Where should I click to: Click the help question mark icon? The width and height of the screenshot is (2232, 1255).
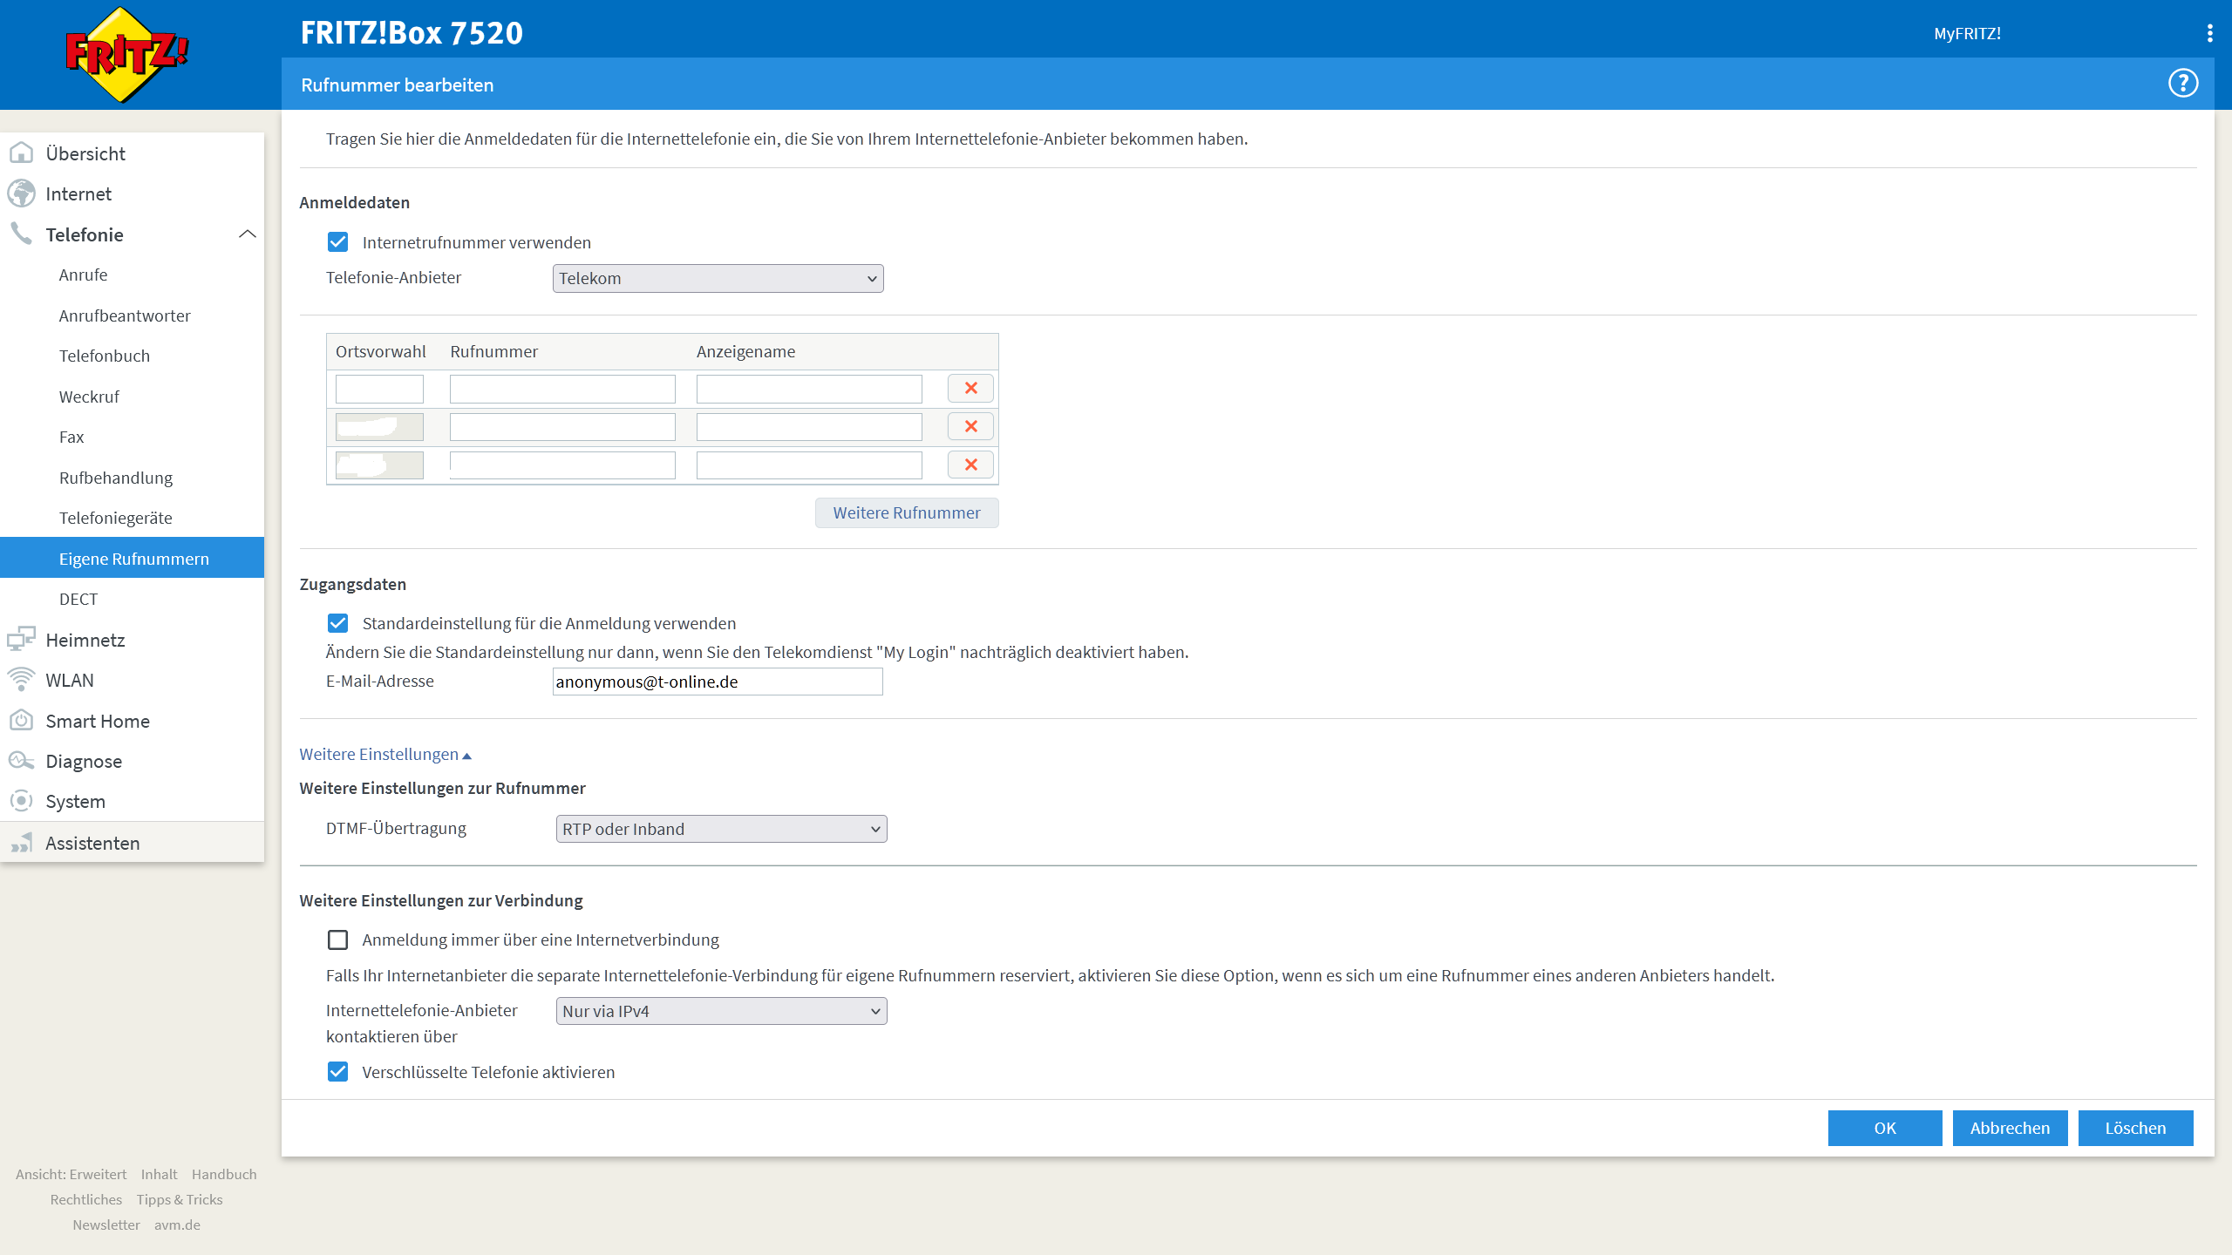tap(2182, 84)
